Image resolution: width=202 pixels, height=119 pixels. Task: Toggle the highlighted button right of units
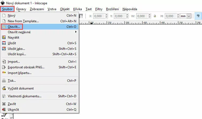click(x=198, y=16)
